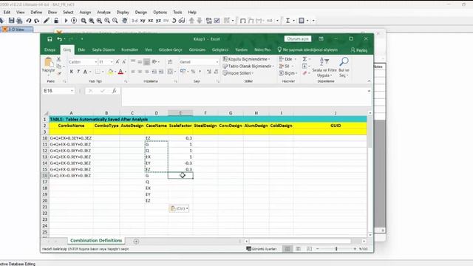Viewport: 473px width, 266px height.
Task: Toggle bold K formatting
Action: pyautogui.click(x=72, y=72)
